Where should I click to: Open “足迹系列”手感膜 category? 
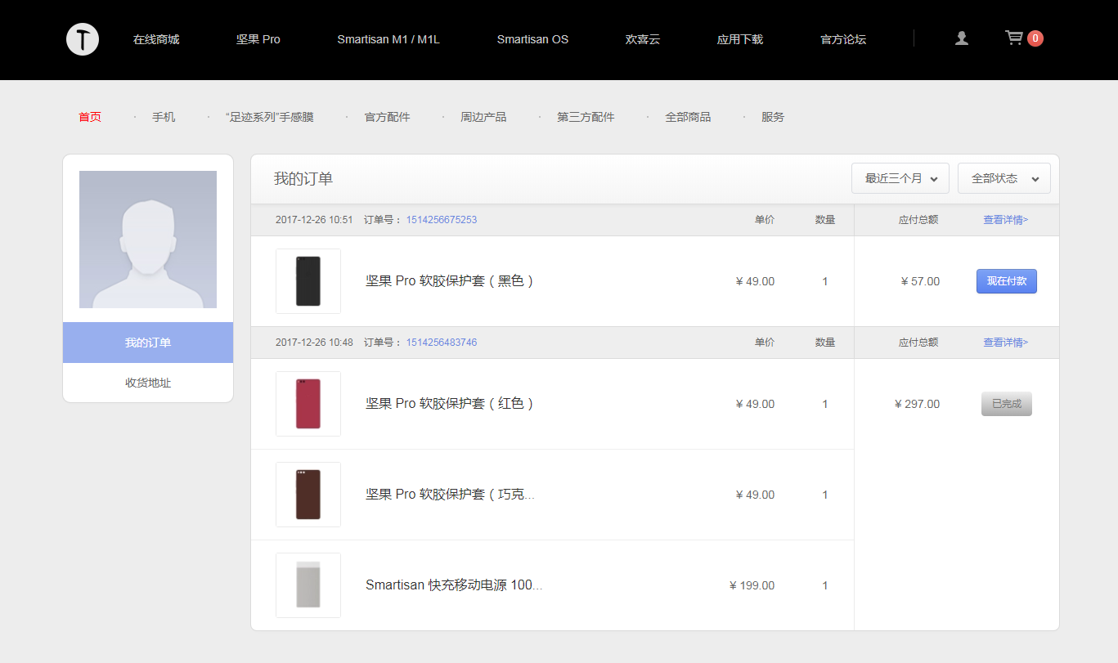(x=269, y=117)
